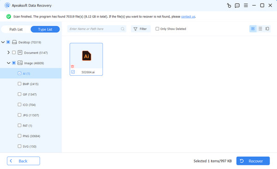Click the red deleted trash marker
This screenshot has height=169, width=277.
(x=72, y=66)
